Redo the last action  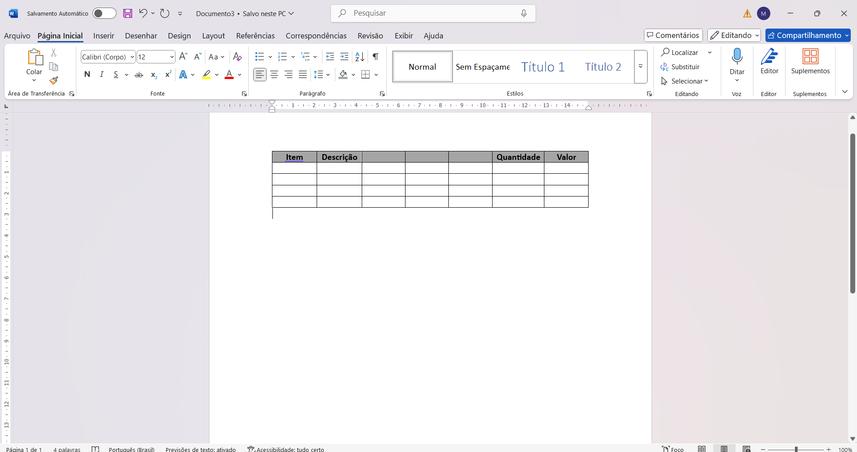[x=165, y=13]
